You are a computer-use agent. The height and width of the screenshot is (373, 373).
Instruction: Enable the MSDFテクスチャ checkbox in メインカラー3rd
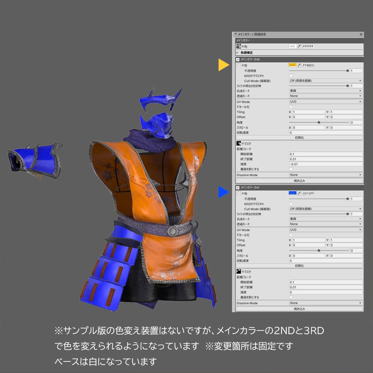pos(291,204)
